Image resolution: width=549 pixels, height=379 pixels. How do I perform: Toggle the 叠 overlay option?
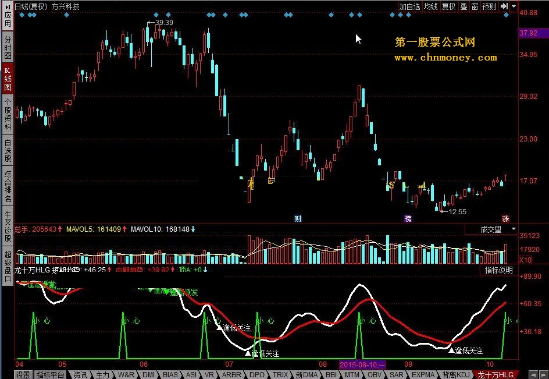[464, 6]
